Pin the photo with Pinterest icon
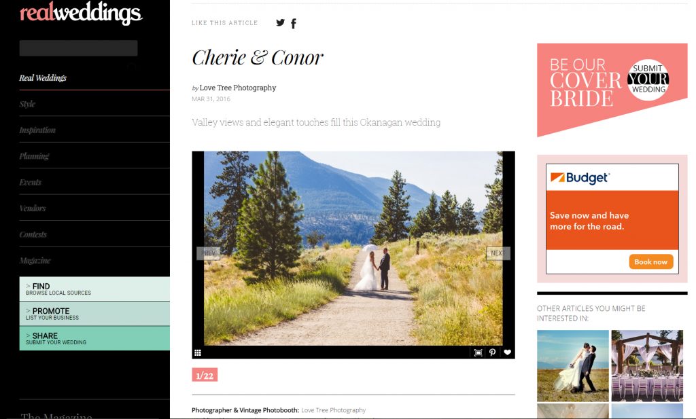 [x=492, y=352]
